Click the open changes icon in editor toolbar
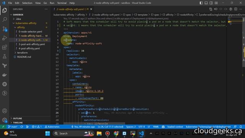 211,9
